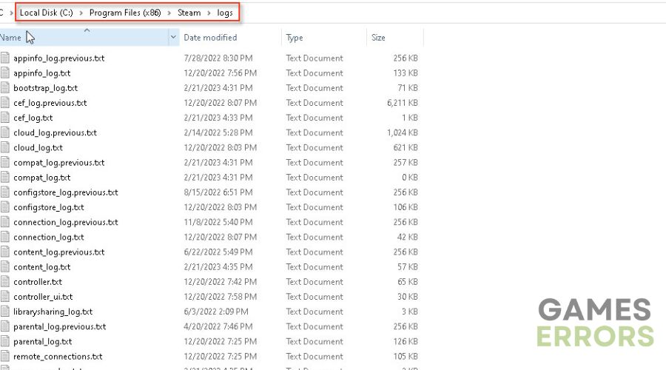Click the connection_log.previous.txt file icon

(4, 222)
